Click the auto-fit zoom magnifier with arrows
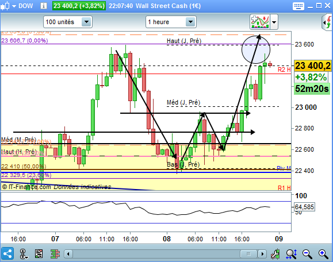Viewport: 333px width, 262px height. pyautogui.click(x=291, y=254)
